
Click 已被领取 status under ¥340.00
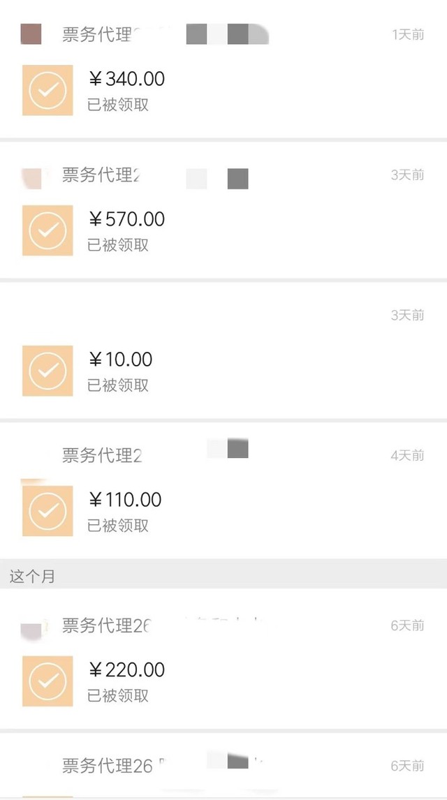118,105
